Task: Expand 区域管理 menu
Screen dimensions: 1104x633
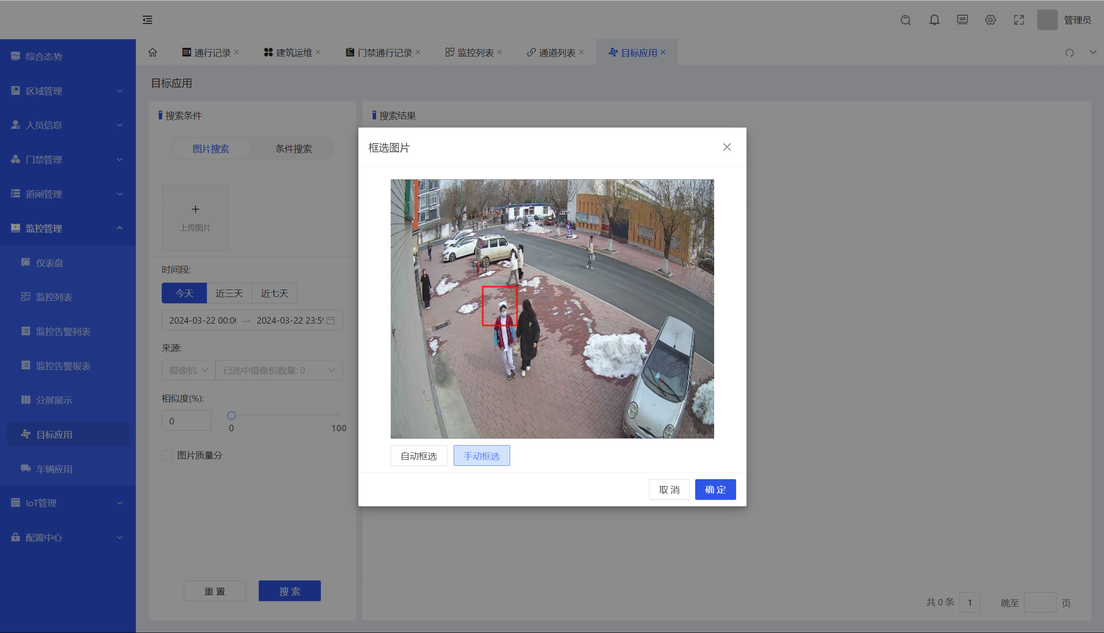Action: [68, 91]
